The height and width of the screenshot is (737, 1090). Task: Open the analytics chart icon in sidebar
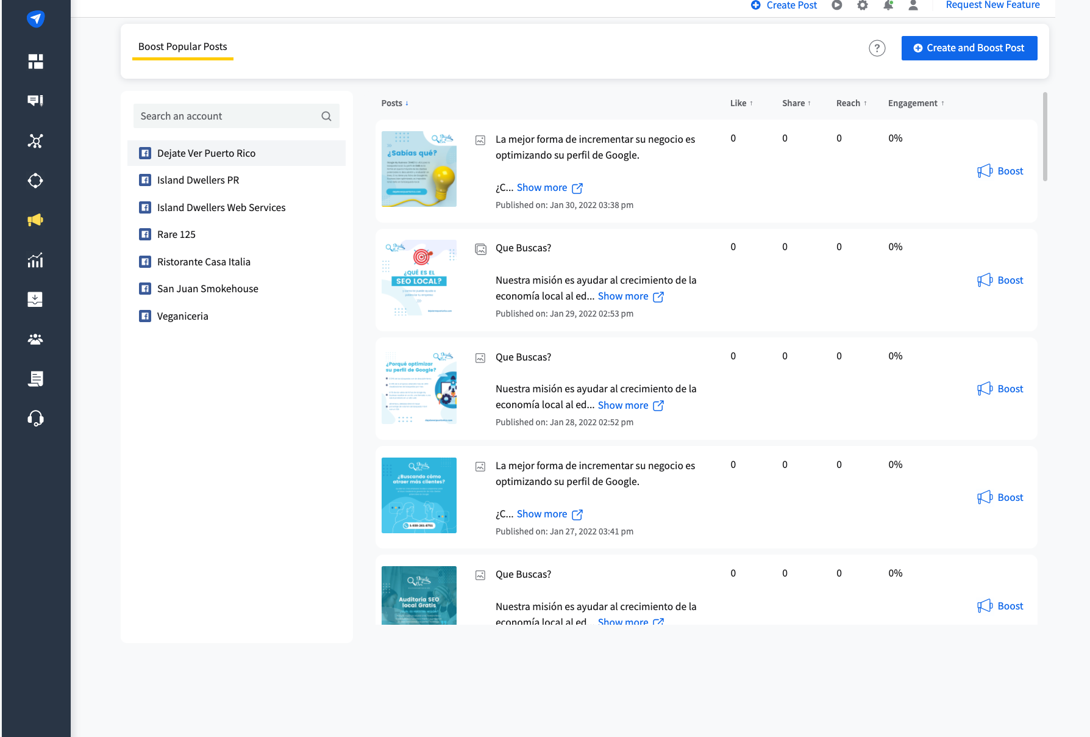pos(35,261)
